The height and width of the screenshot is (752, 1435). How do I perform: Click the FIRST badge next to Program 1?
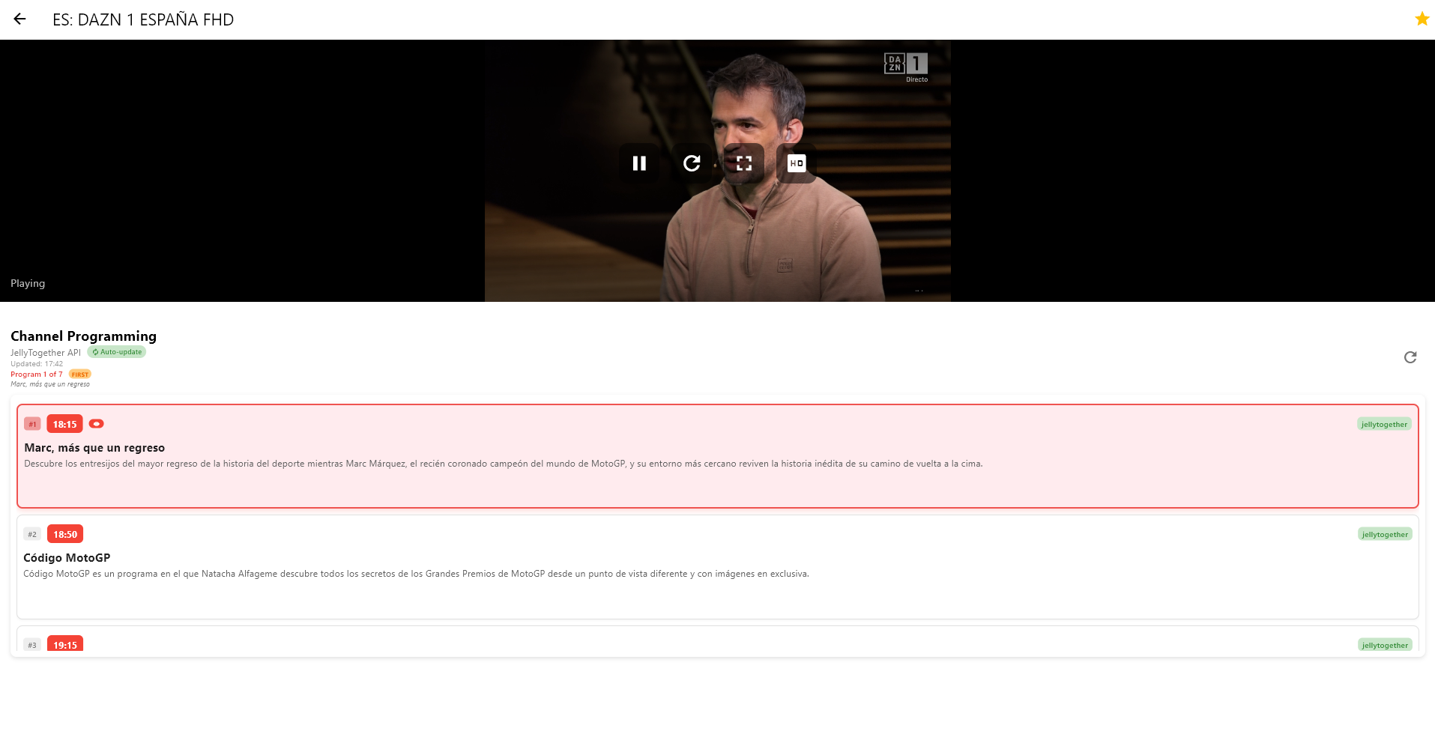coord(79,375)
